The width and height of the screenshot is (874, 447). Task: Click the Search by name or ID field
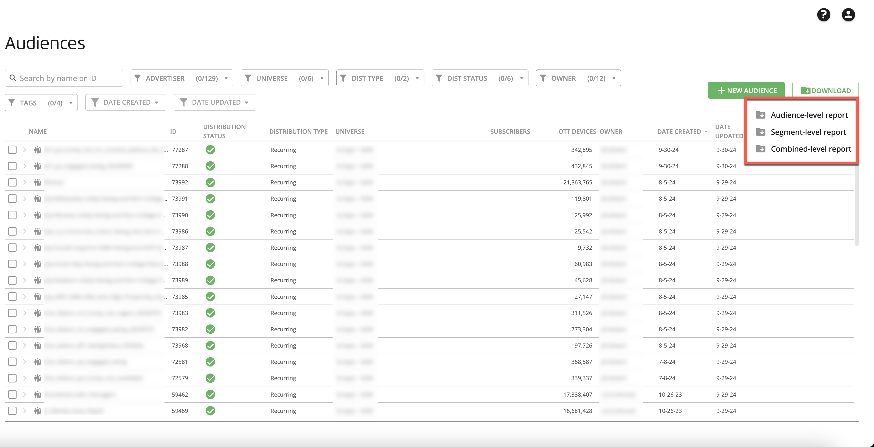[64, 78]
